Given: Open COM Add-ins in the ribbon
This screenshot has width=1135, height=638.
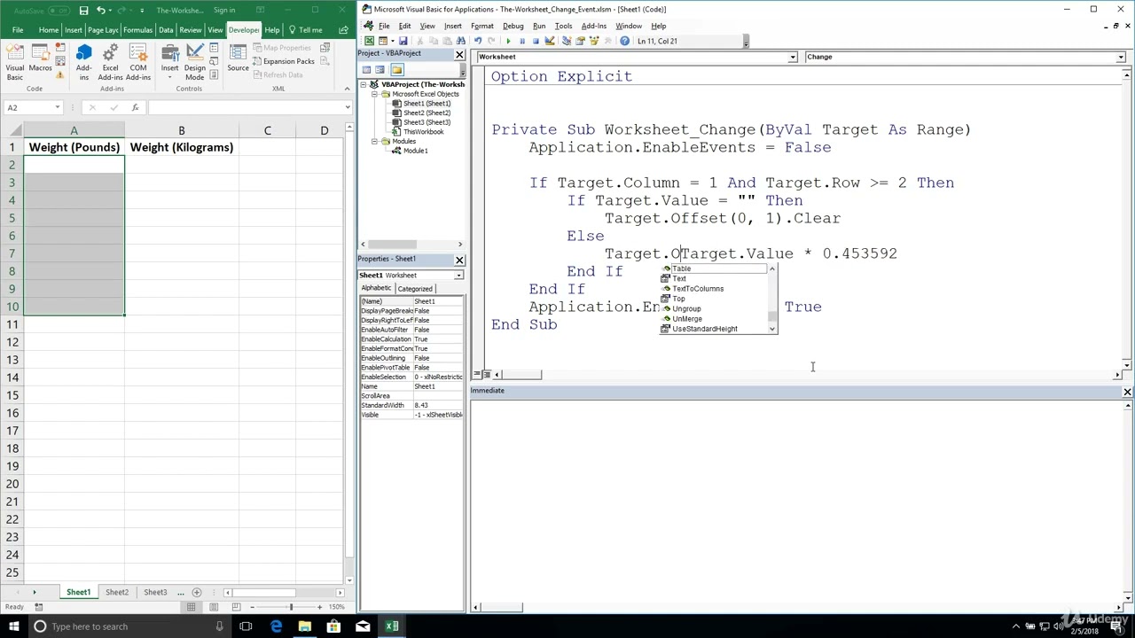Looking at the screenshot, I should [137, 62].
